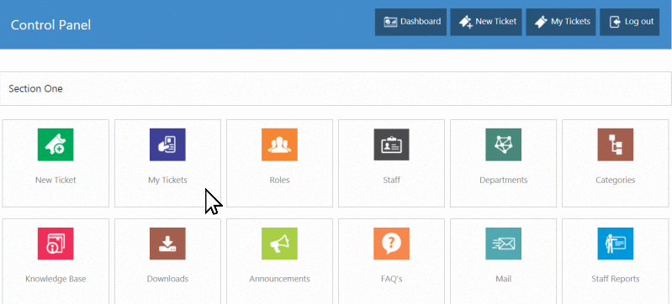
Task: Open the green New Ticket tile icon
Action: pos(56,144)
